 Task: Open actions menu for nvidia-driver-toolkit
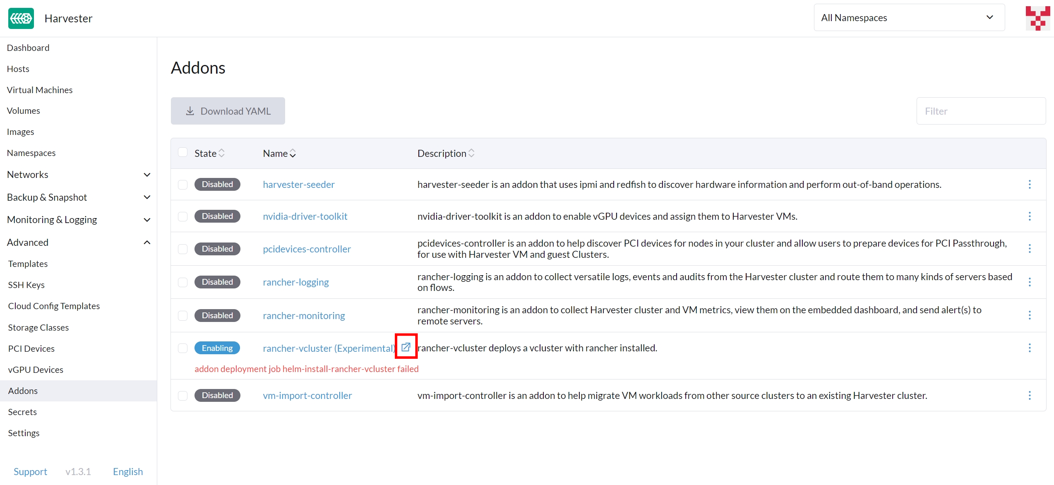1030,216
